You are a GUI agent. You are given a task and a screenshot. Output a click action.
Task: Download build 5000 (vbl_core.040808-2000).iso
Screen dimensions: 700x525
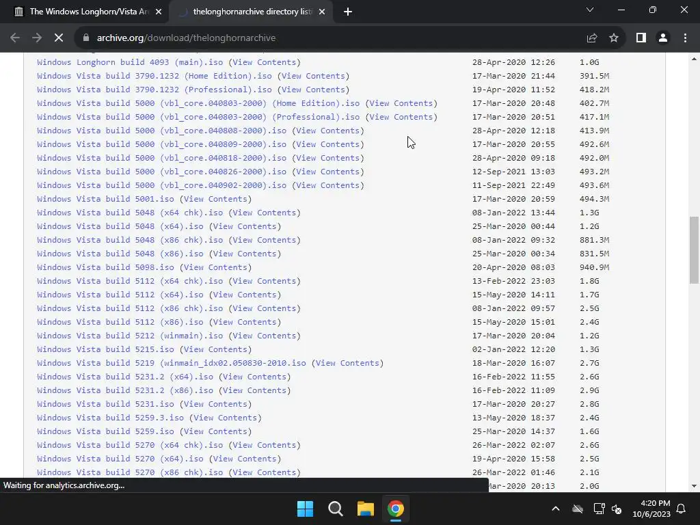(x=161, y=131)
